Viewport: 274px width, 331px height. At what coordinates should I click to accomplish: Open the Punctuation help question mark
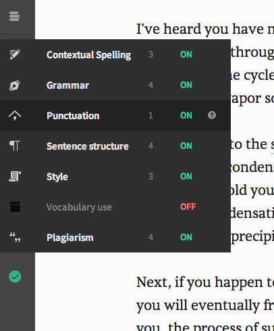(x=212, y=115)
